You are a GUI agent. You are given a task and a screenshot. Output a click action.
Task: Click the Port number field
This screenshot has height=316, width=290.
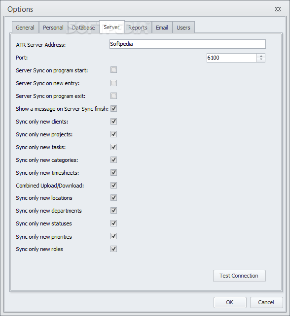pos(232,58)
